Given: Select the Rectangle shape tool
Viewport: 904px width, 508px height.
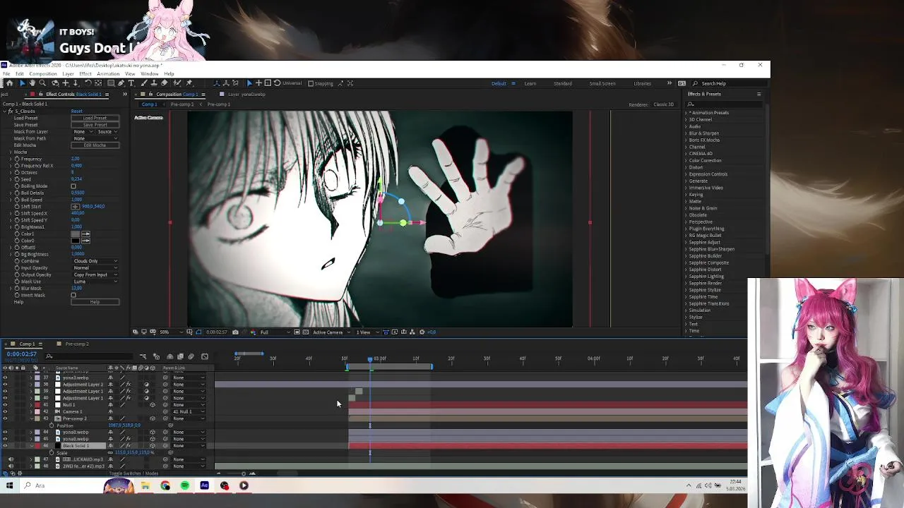Looking at the screenshot, I should point(111,83).
